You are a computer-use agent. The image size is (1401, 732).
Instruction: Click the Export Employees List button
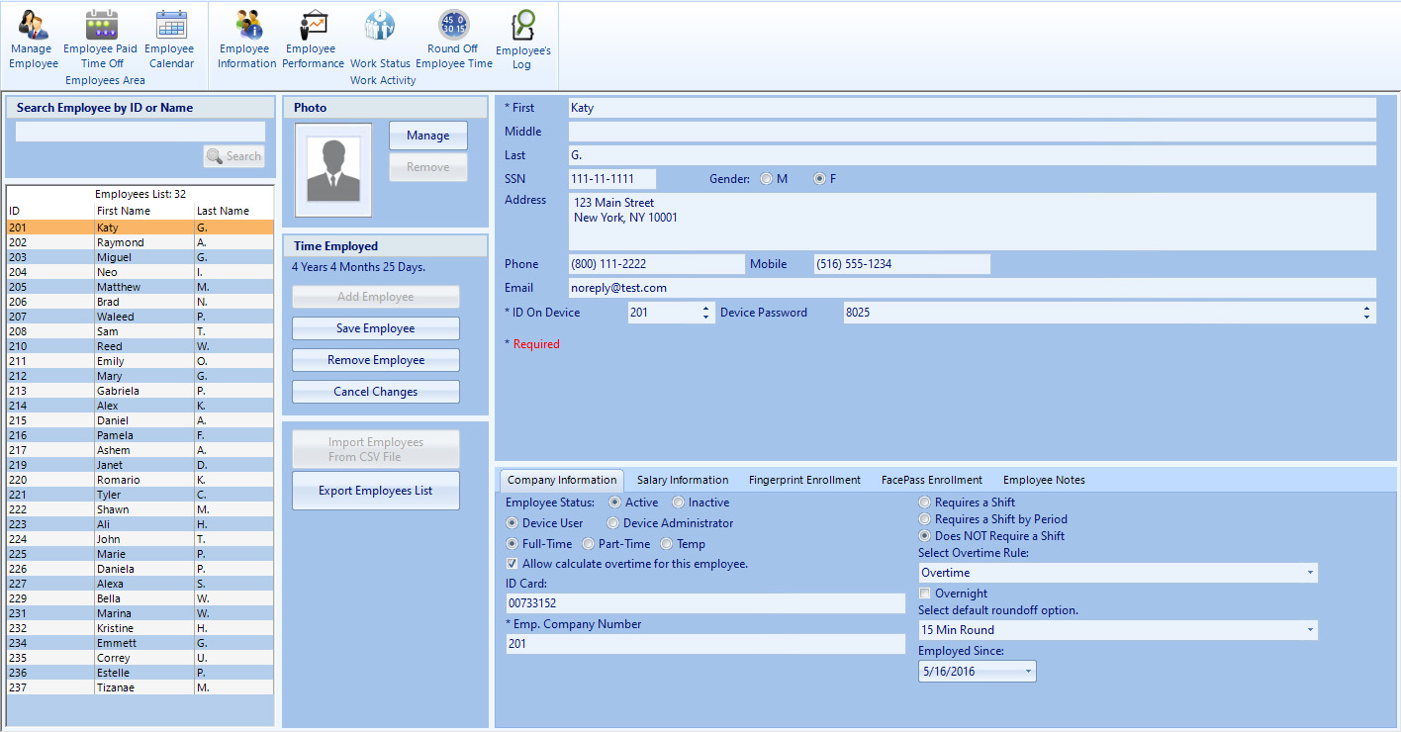[x=376, y=491]
